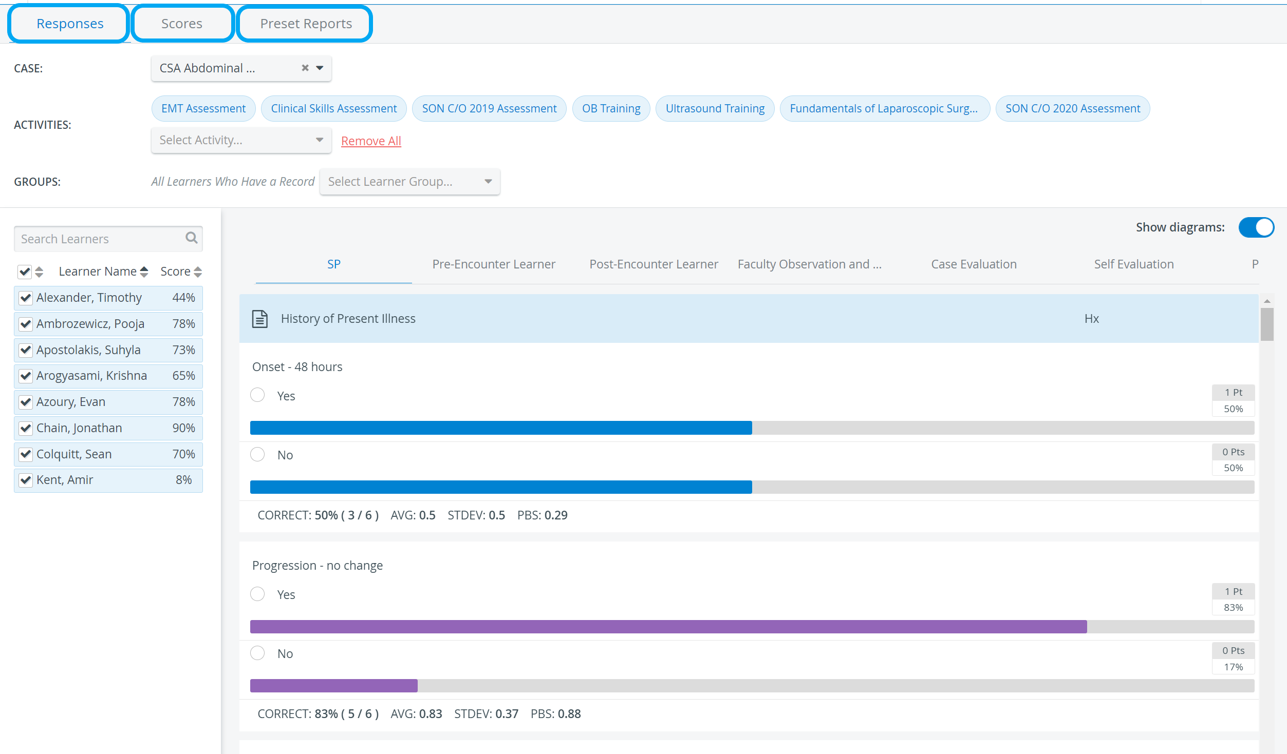
Task: Clear the CSA Abdominal case selection with the x
Action: click(305, 68)
